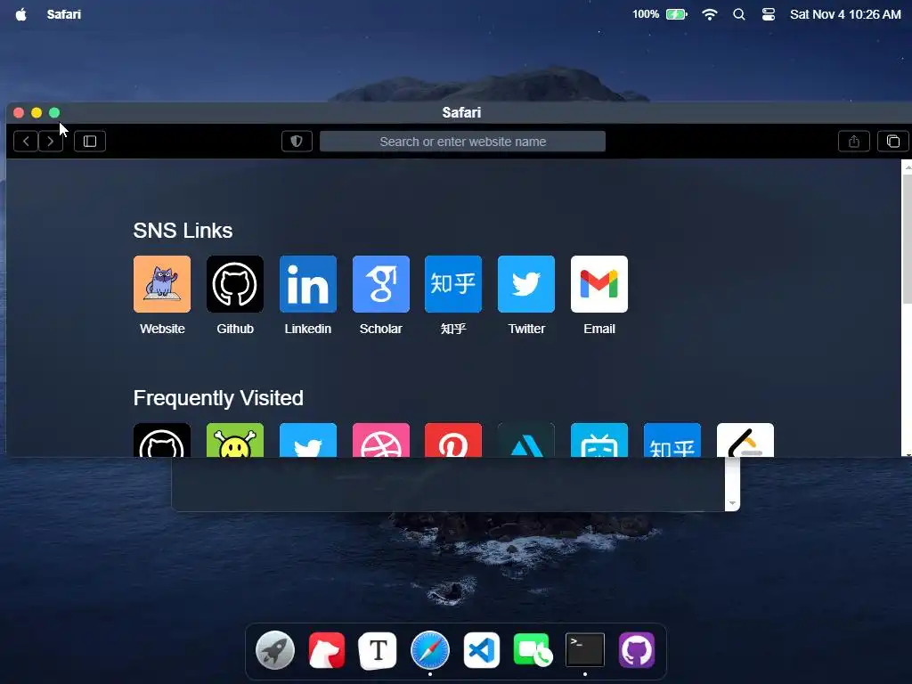Show the tab overview
This screenshot has height=684, width=912.
pos(893,142)
